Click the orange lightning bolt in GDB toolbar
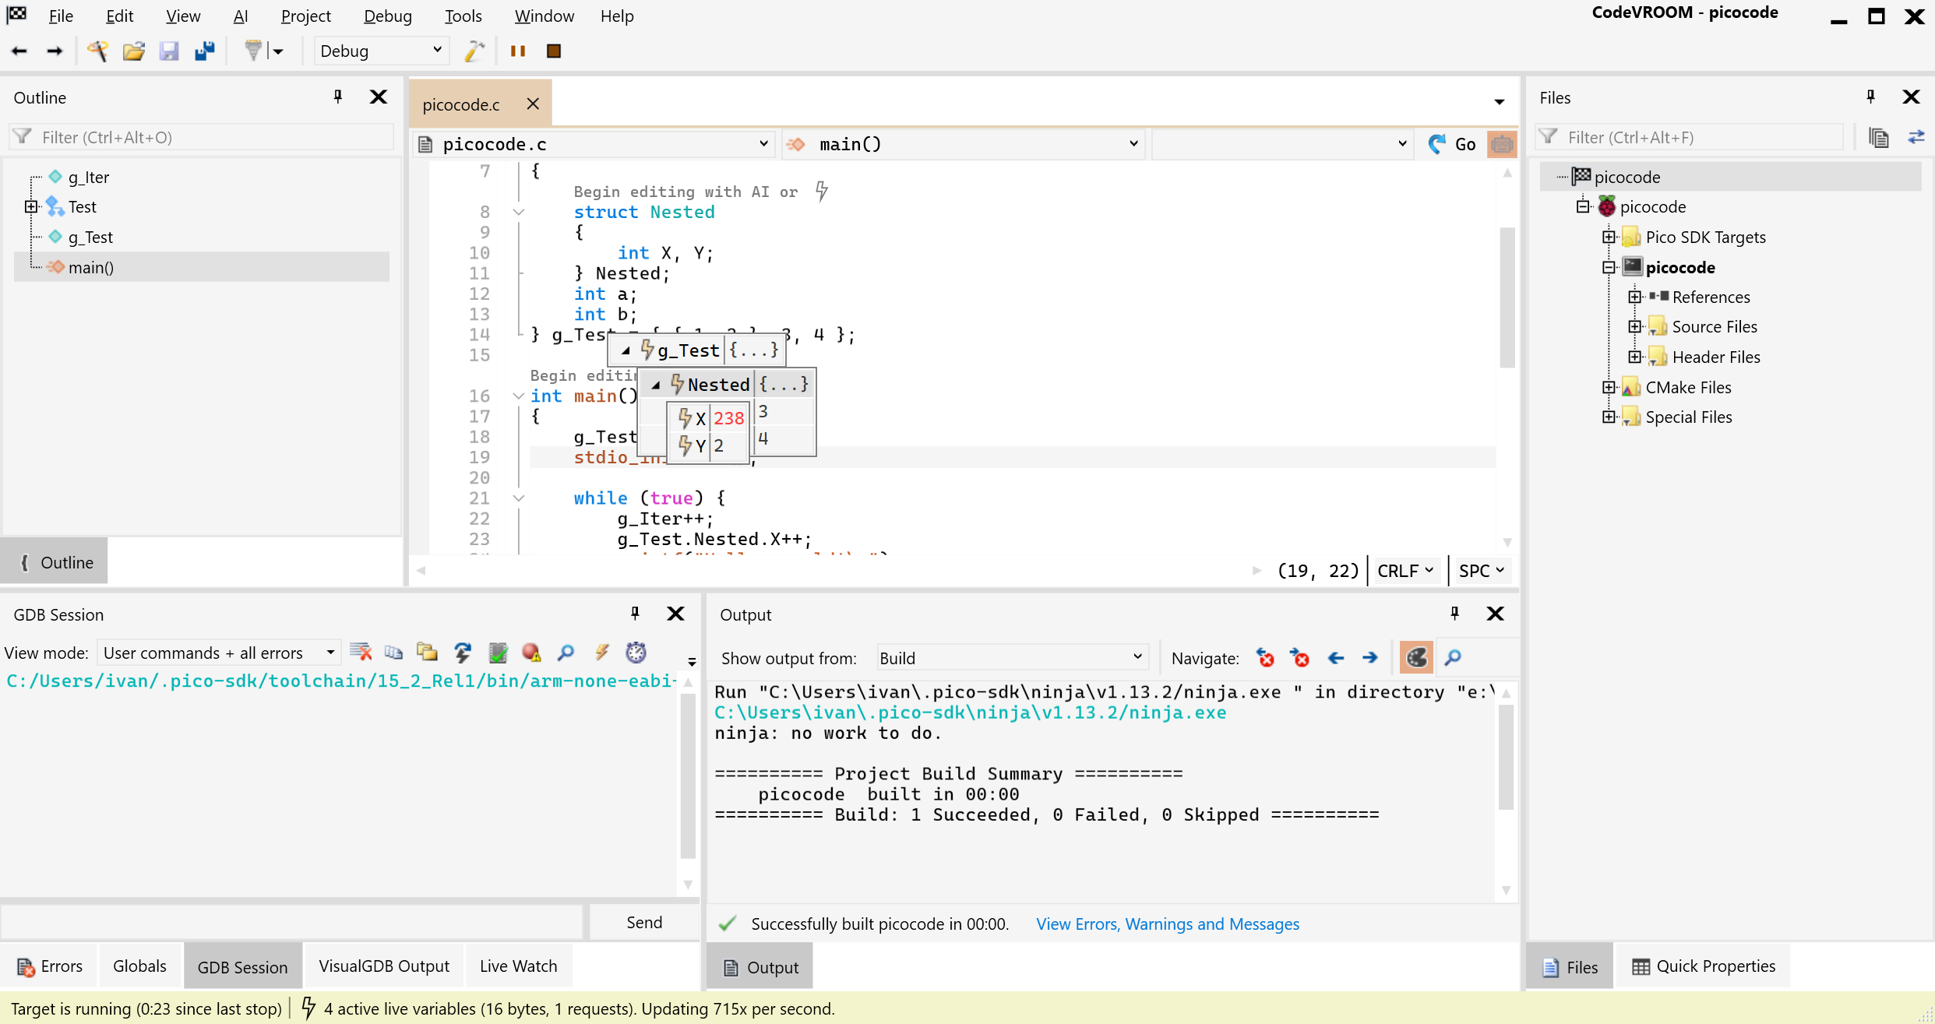 (602, 653)
